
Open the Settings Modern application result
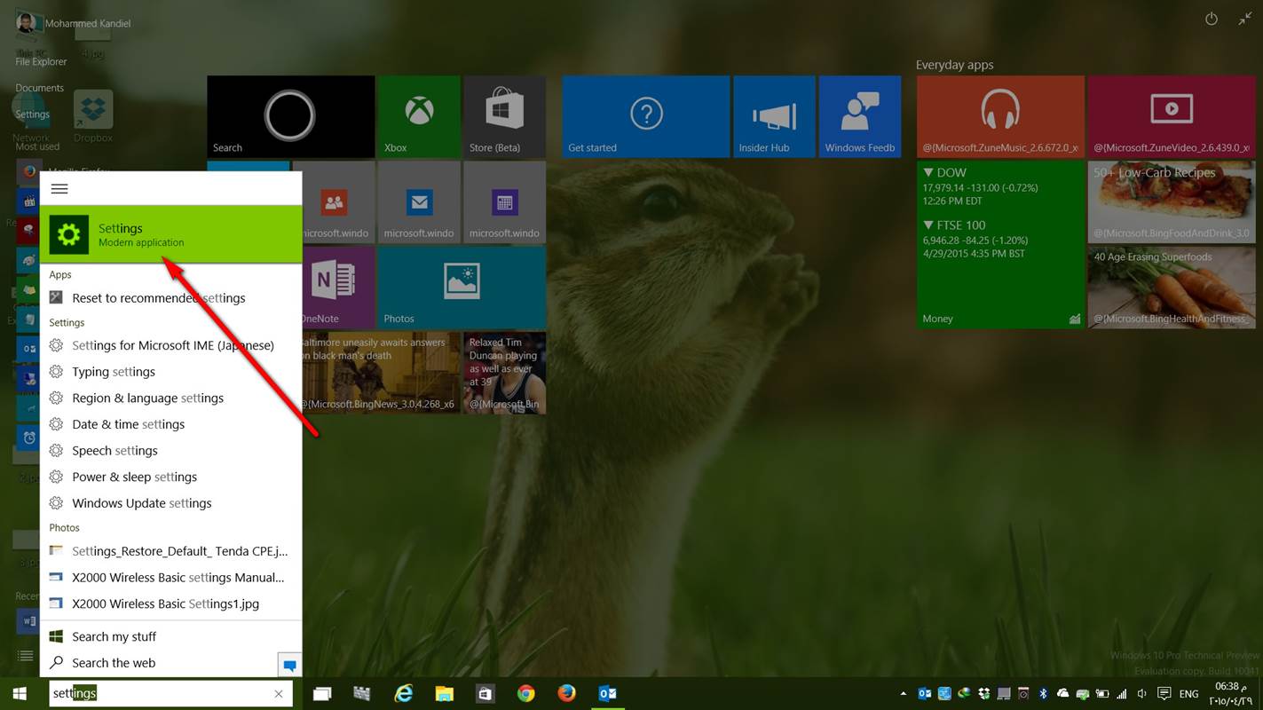[170, 234]
